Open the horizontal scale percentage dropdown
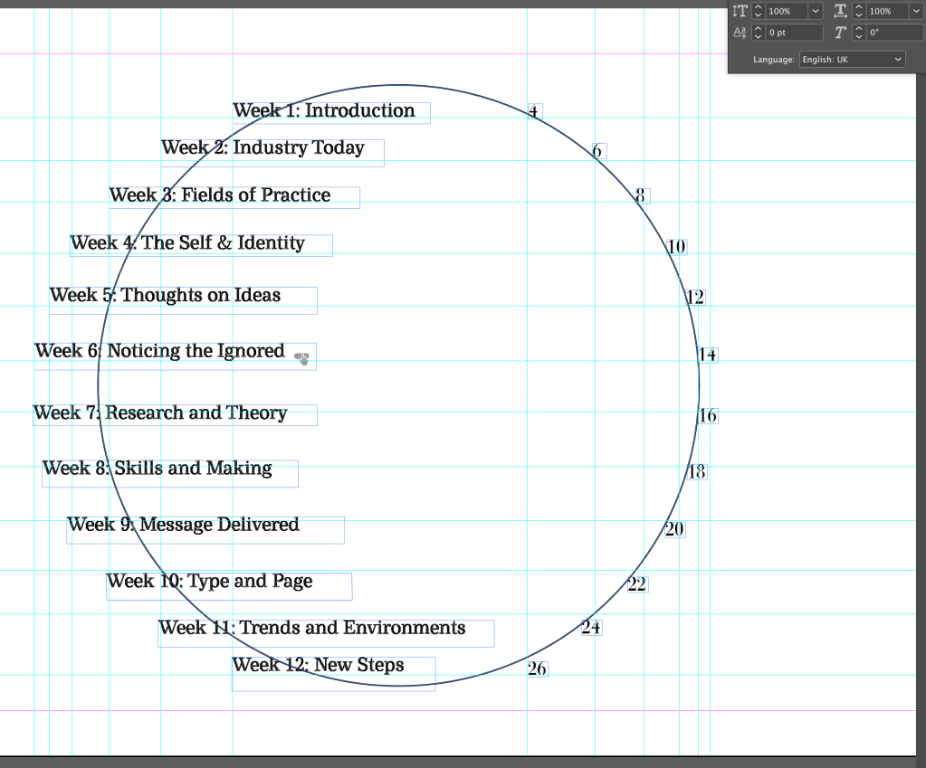The width and height of the screenshot is (926, 768). [x=916, y=11]
